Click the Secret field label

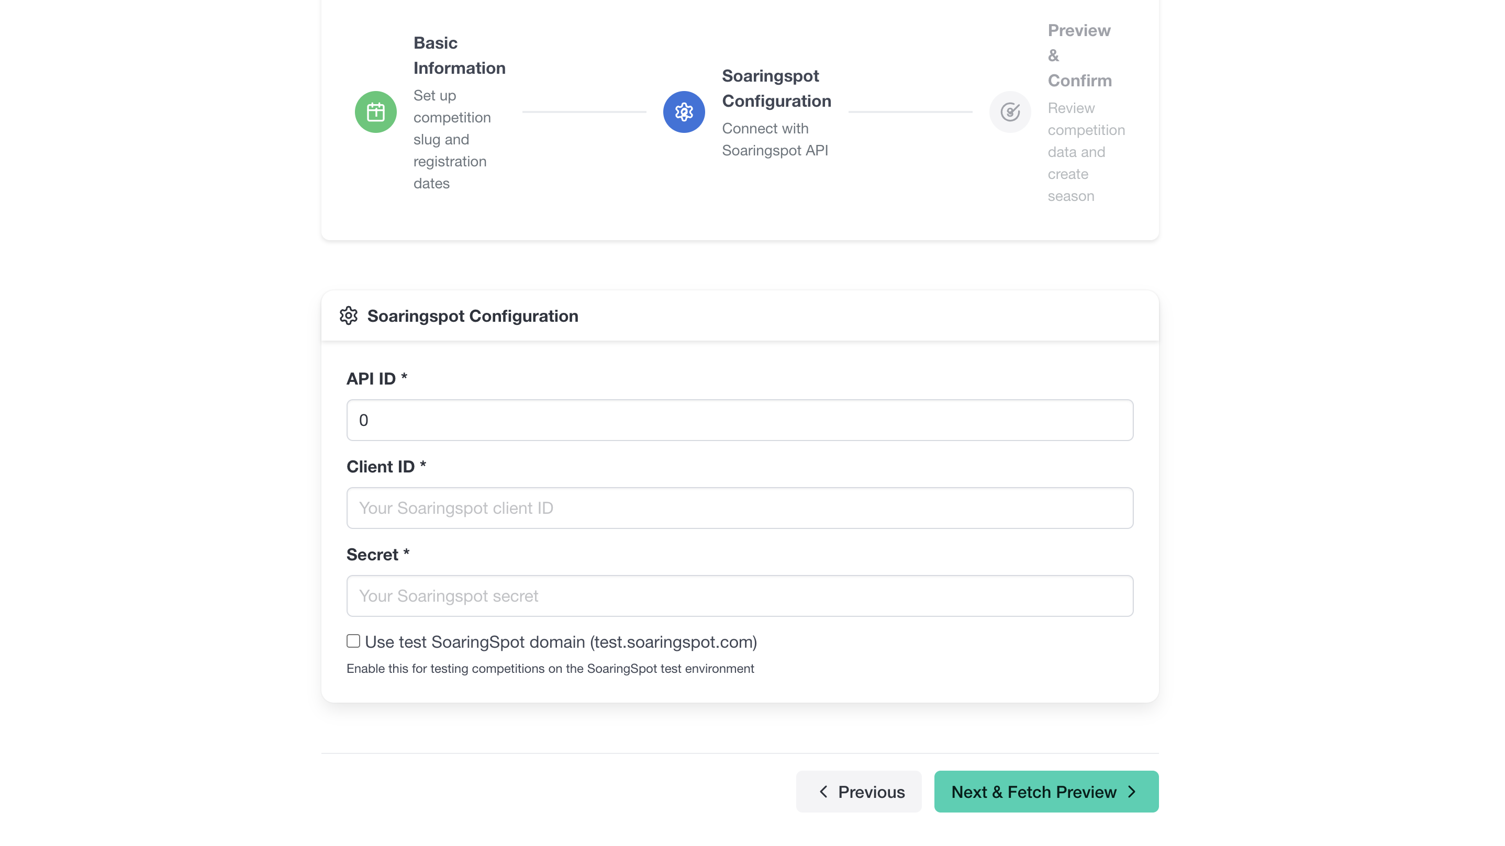coord(373,555)
